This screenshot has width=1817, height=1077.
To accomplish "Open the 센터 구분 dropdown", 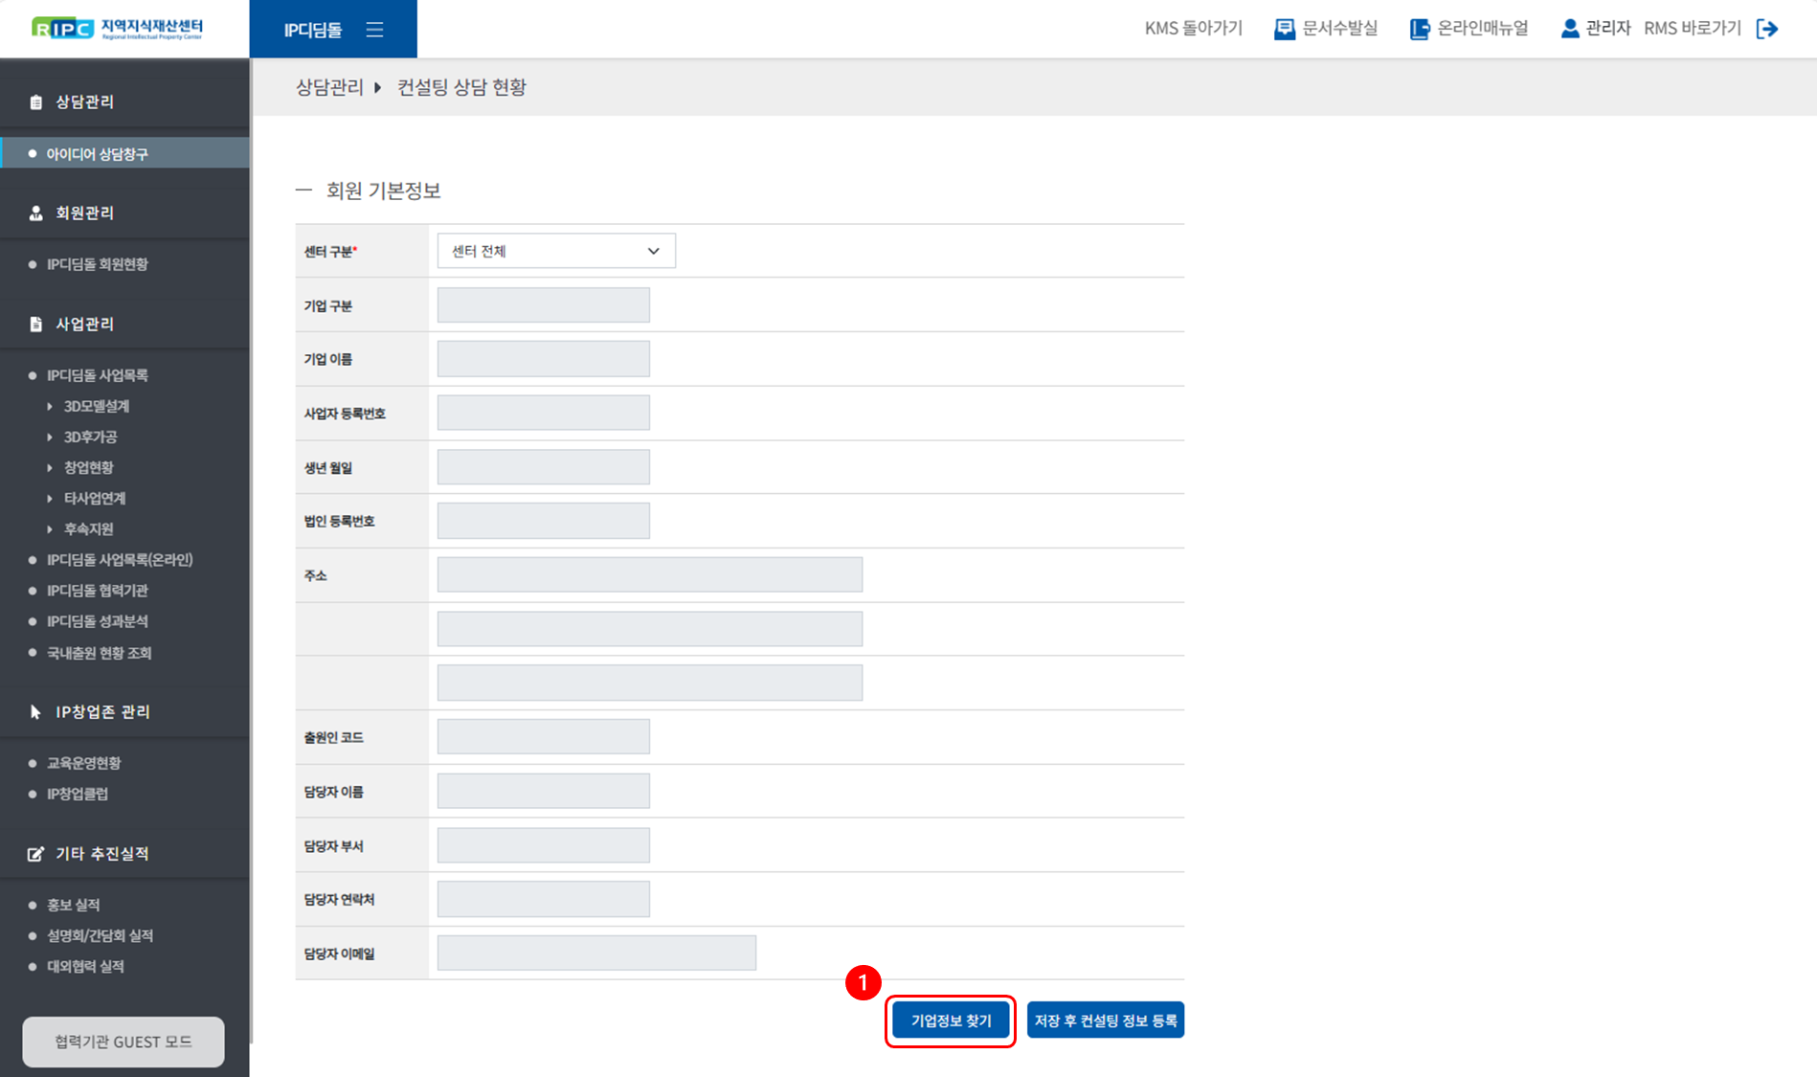I will (x=555, y=251).
